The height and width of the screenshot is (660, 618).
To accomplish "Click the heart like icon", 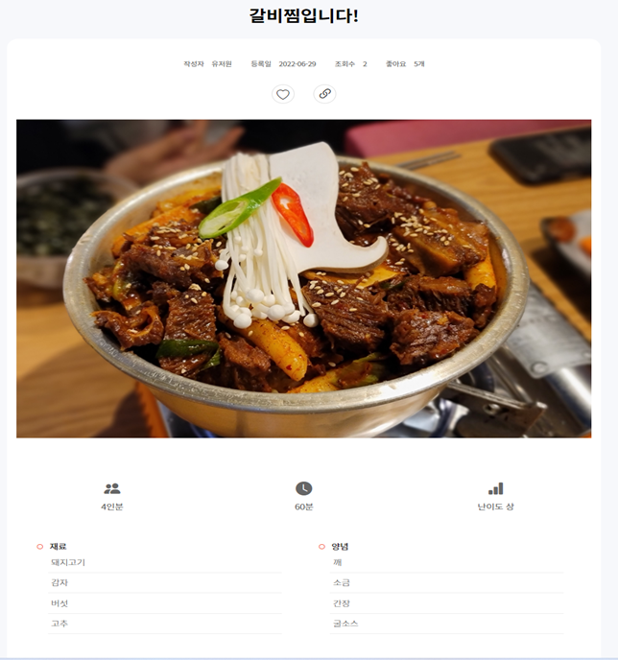I will coord(283,94).
